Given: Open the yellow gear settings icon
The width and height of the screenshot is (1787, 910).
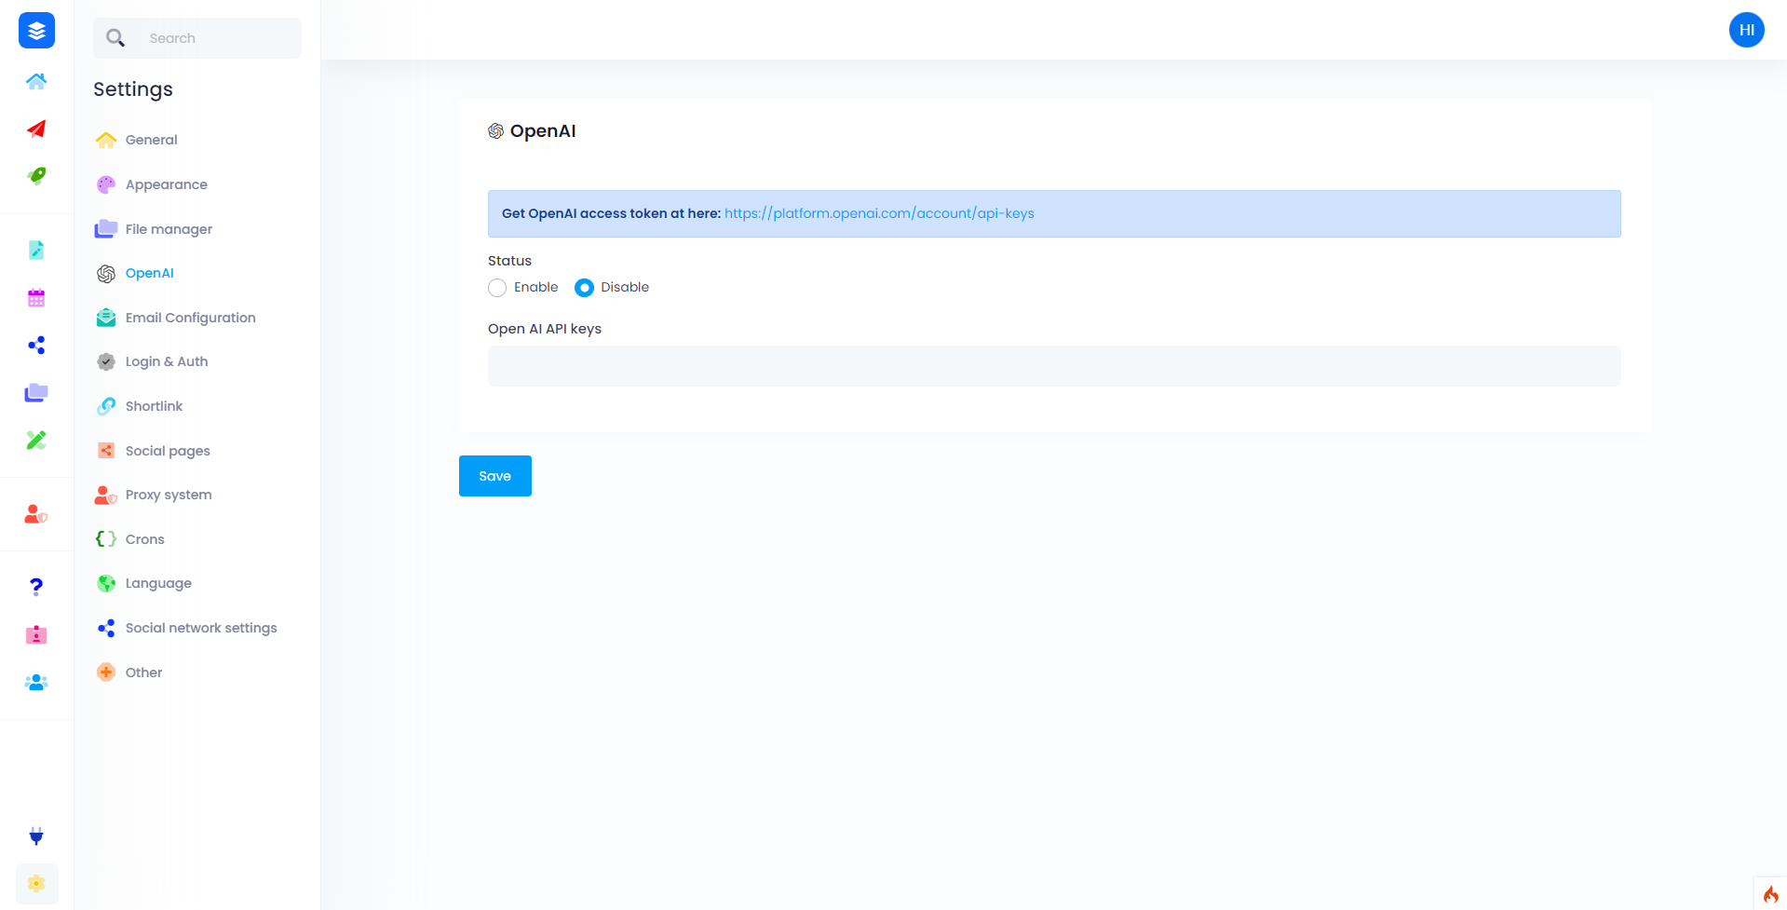Looking at the screenshot, I should click(36, 884).
